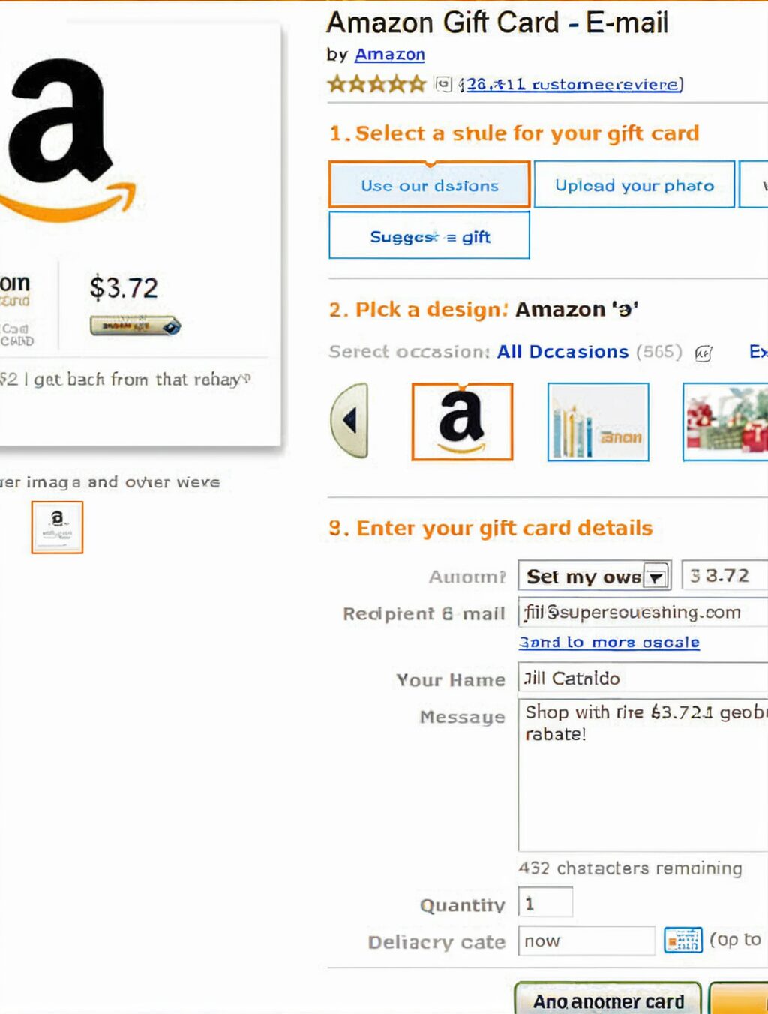Expand the amount dropdown arrow
The width and height of the screenshot is (768, 1014).
coord(656,577)
